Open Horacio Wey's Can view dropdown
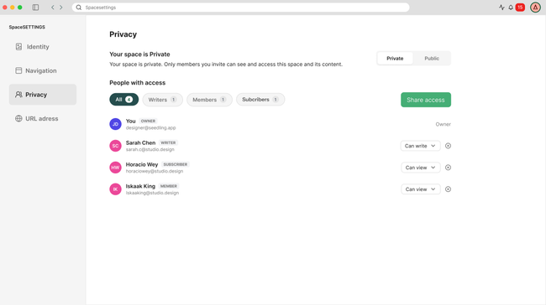 tap(420, 168)
